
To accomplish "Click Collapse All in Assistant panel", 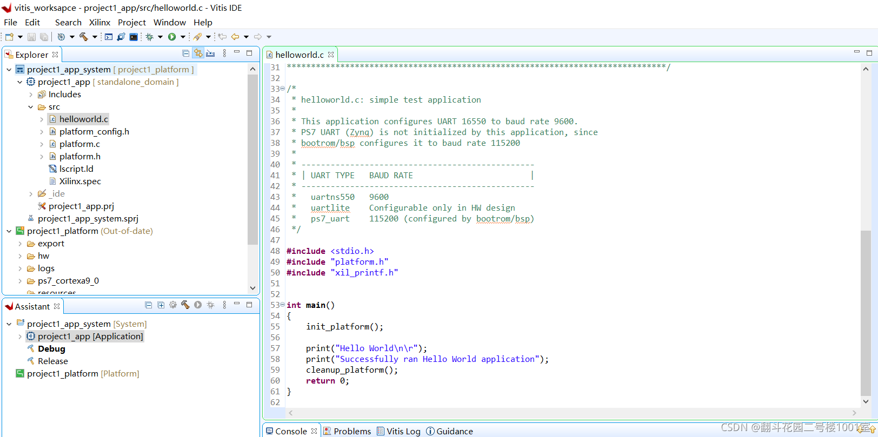I will coord(149,305).
